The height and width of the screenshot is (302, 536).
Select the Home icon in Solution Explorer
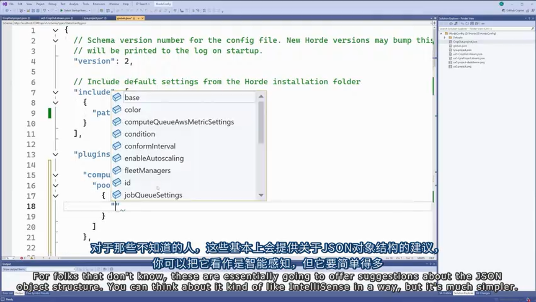click(451, 23)
